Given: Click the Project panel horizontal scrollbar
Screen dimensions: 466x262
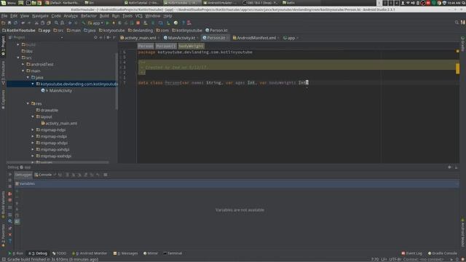Looking at the screenshot, I should 58,162.
